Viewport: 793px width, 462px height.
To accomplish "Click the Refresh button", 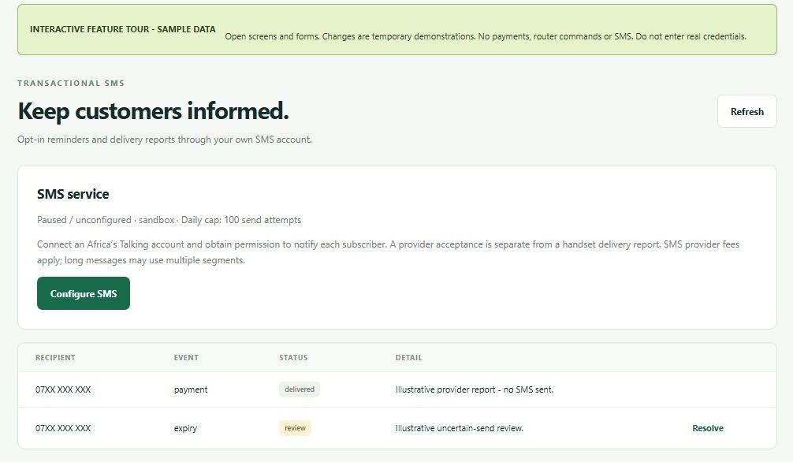I will tap(747, 111).
